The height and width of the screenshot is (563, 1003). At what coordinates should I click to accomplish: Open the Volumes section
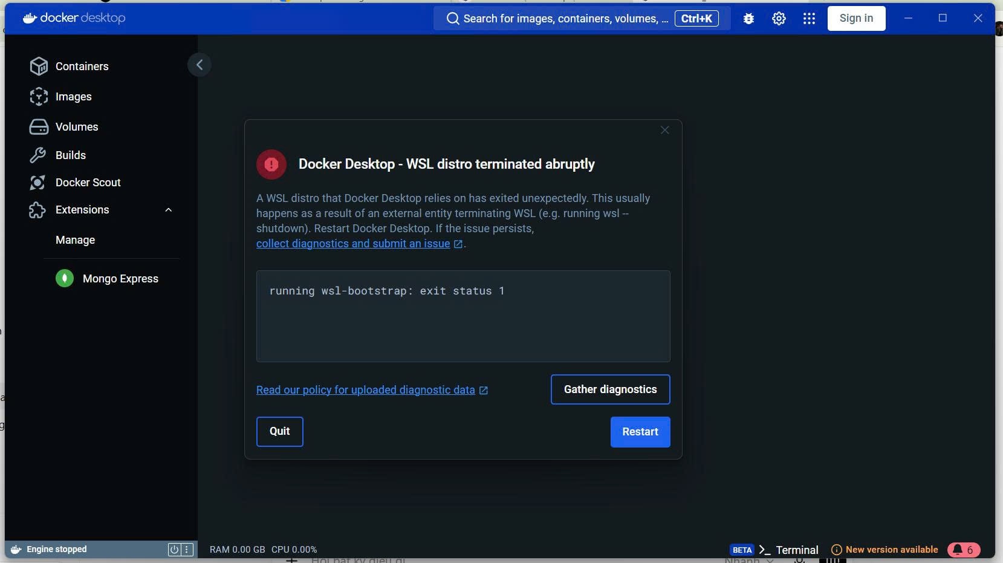click(77, 127)
